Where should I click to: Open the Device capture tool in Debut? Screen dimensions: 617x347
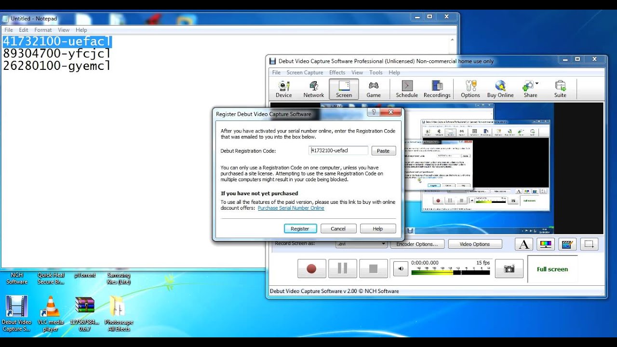click(283, 89)
